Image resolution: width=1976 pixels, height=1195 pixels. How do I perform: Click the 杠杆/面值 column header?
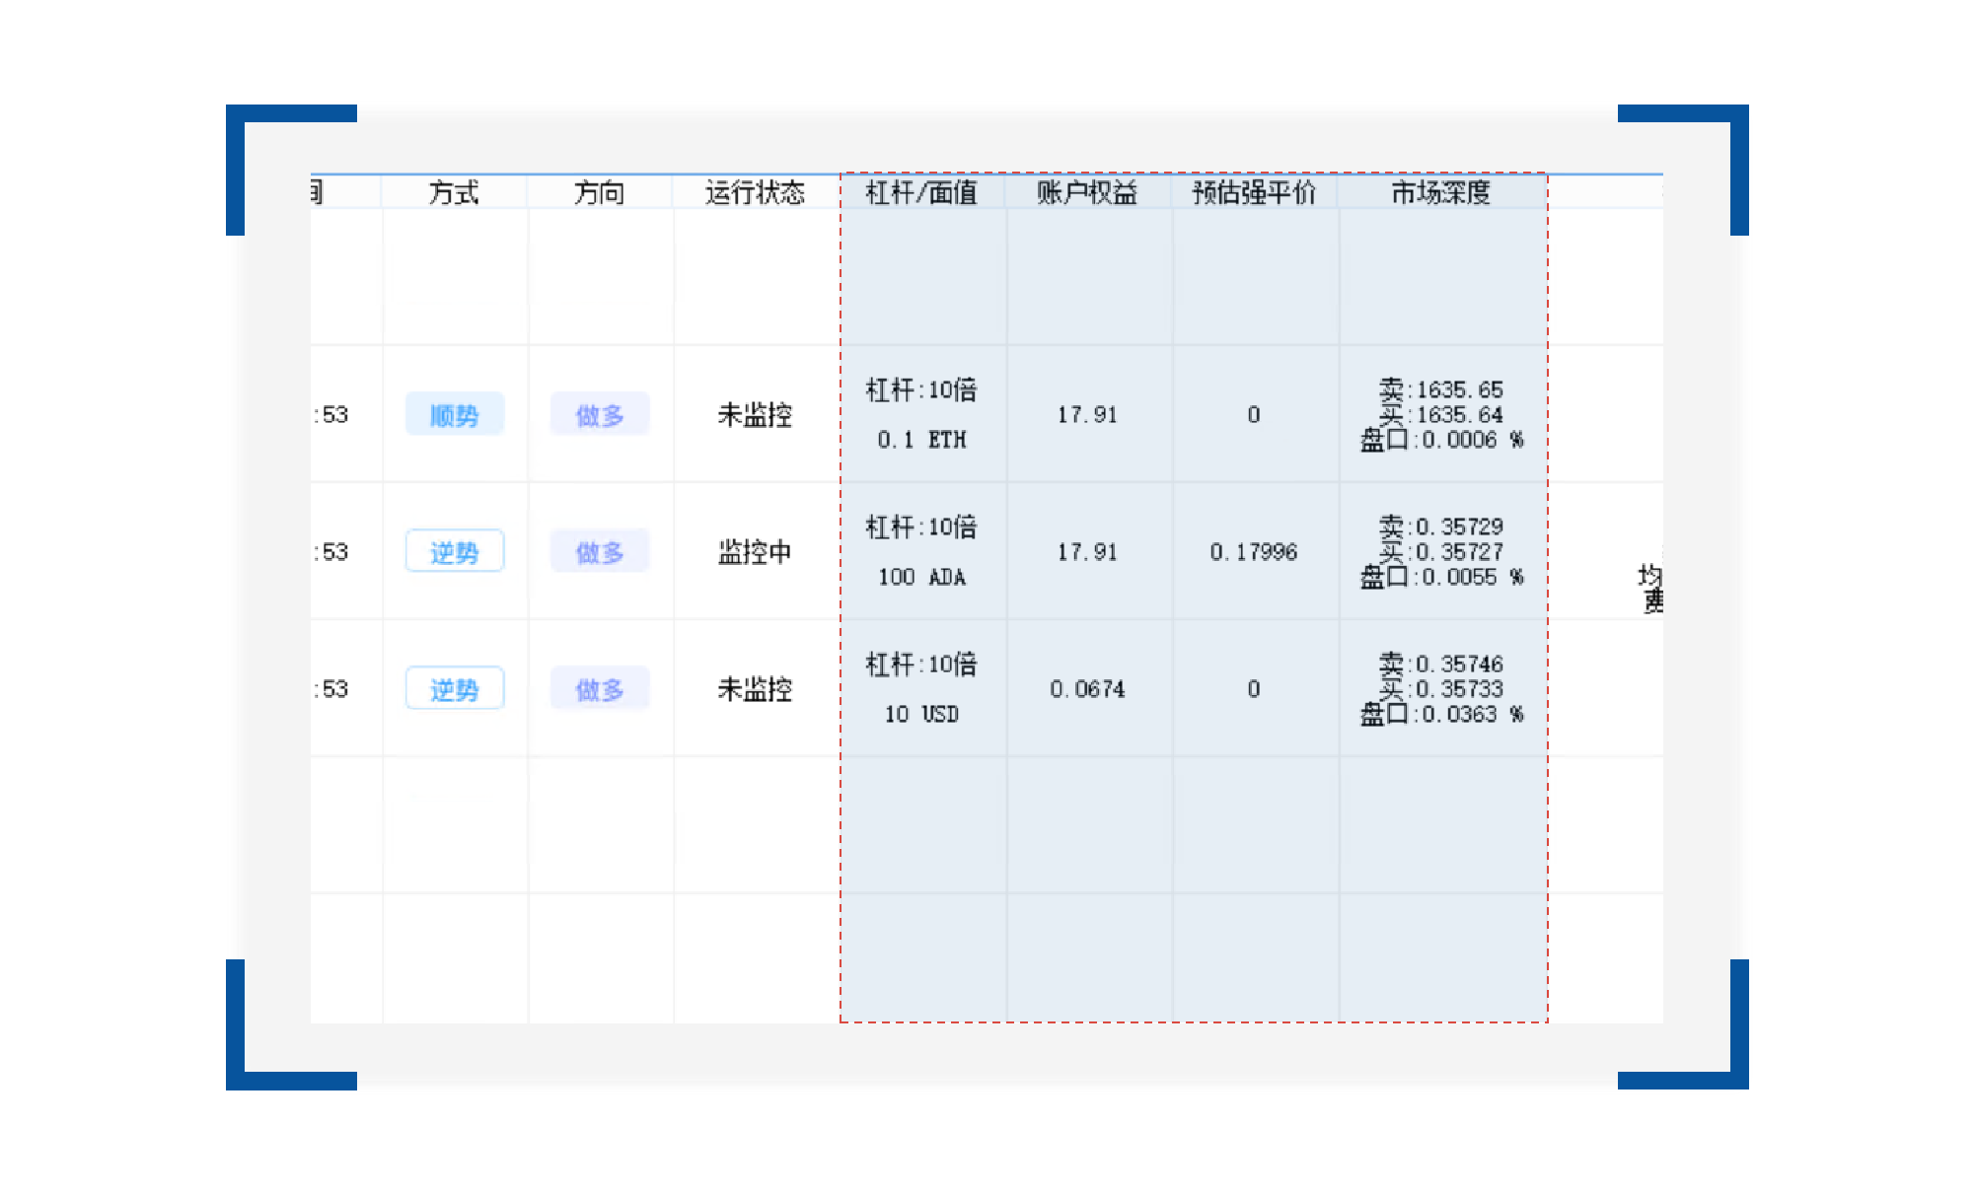(921, 192)
